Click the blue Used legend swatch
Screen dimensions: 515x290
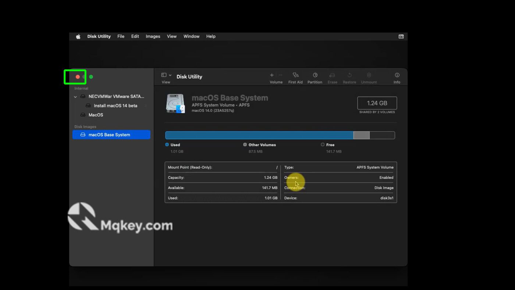pos(167,144)
